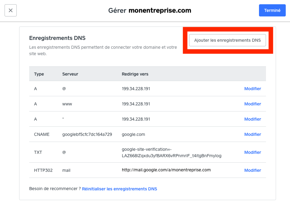
Task: Click the Terminé button
Action: point(272,10)
